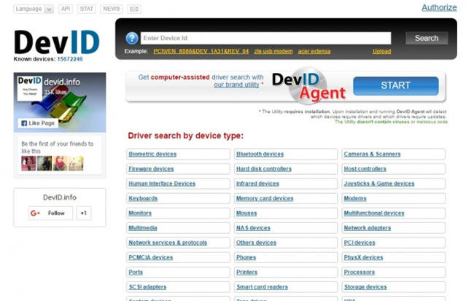
Task: Click the DevID logo
Action: pyautogui.click(x=58, y=42)
